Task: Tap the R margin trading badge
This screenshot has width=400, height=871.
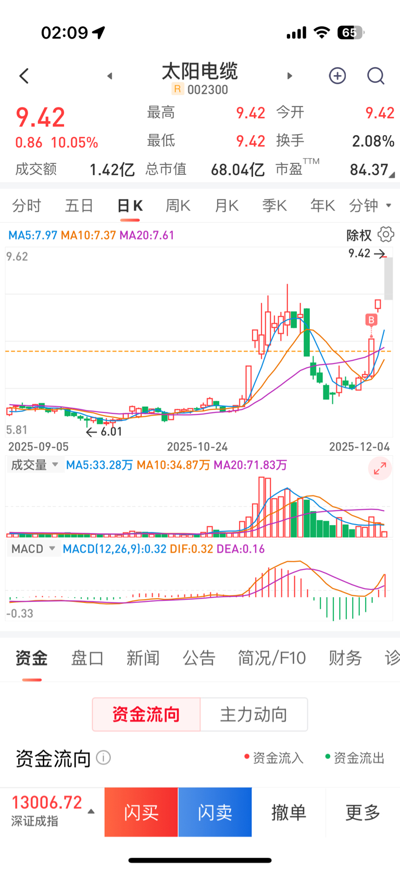Action: pyautogui.click(x=178, y=89)
